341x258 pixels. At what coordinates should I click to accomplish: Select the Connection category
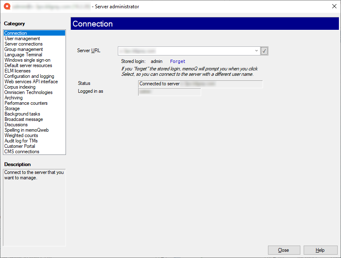[34, 33]
